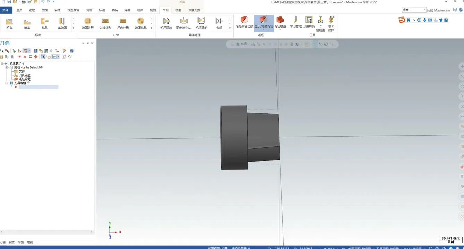The image size is (464, 249).
Task: Open 毛坯设置 stock setup in tree
Action: 24,79
